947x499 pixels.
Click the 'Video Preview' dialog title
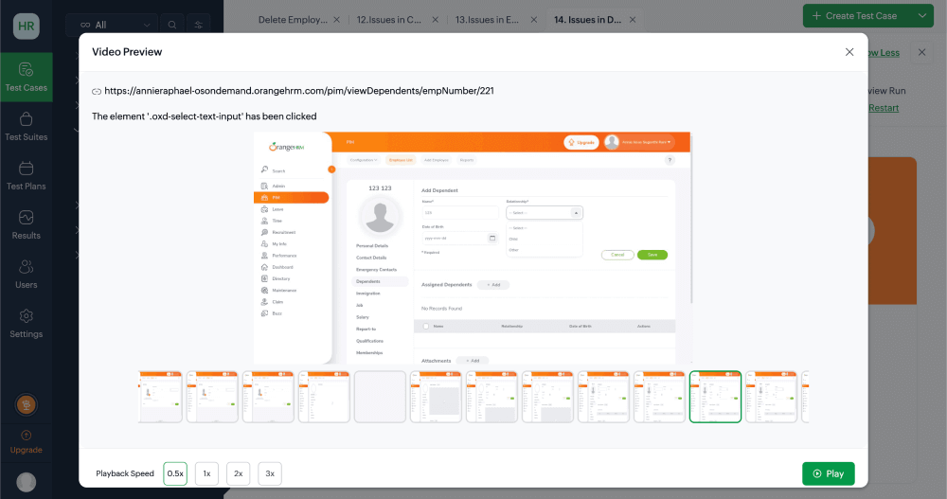coord(127,52)
